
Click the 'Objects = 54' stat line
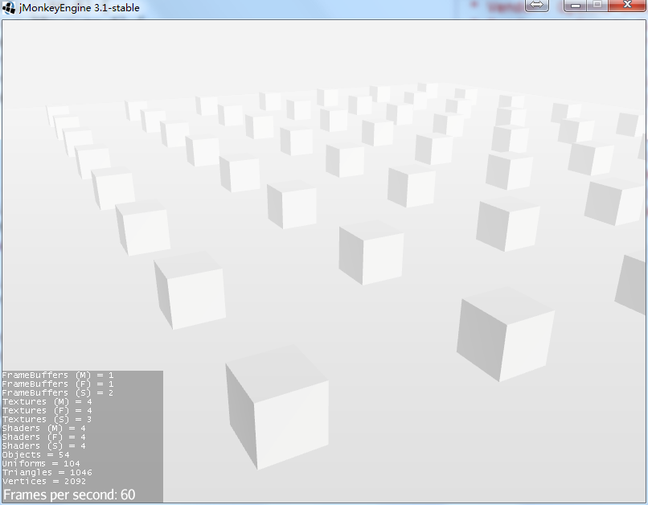click(x=35, y=454)
